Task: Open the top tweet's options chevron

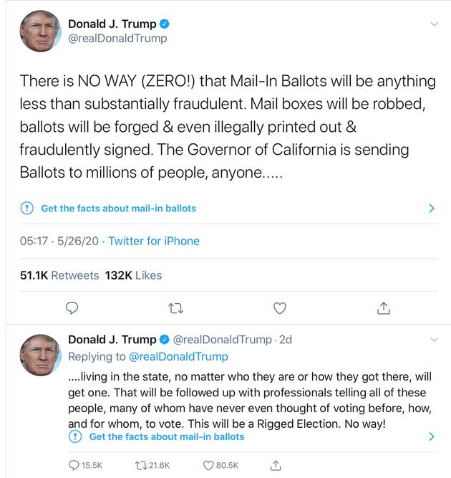Action: pos(433,24)
